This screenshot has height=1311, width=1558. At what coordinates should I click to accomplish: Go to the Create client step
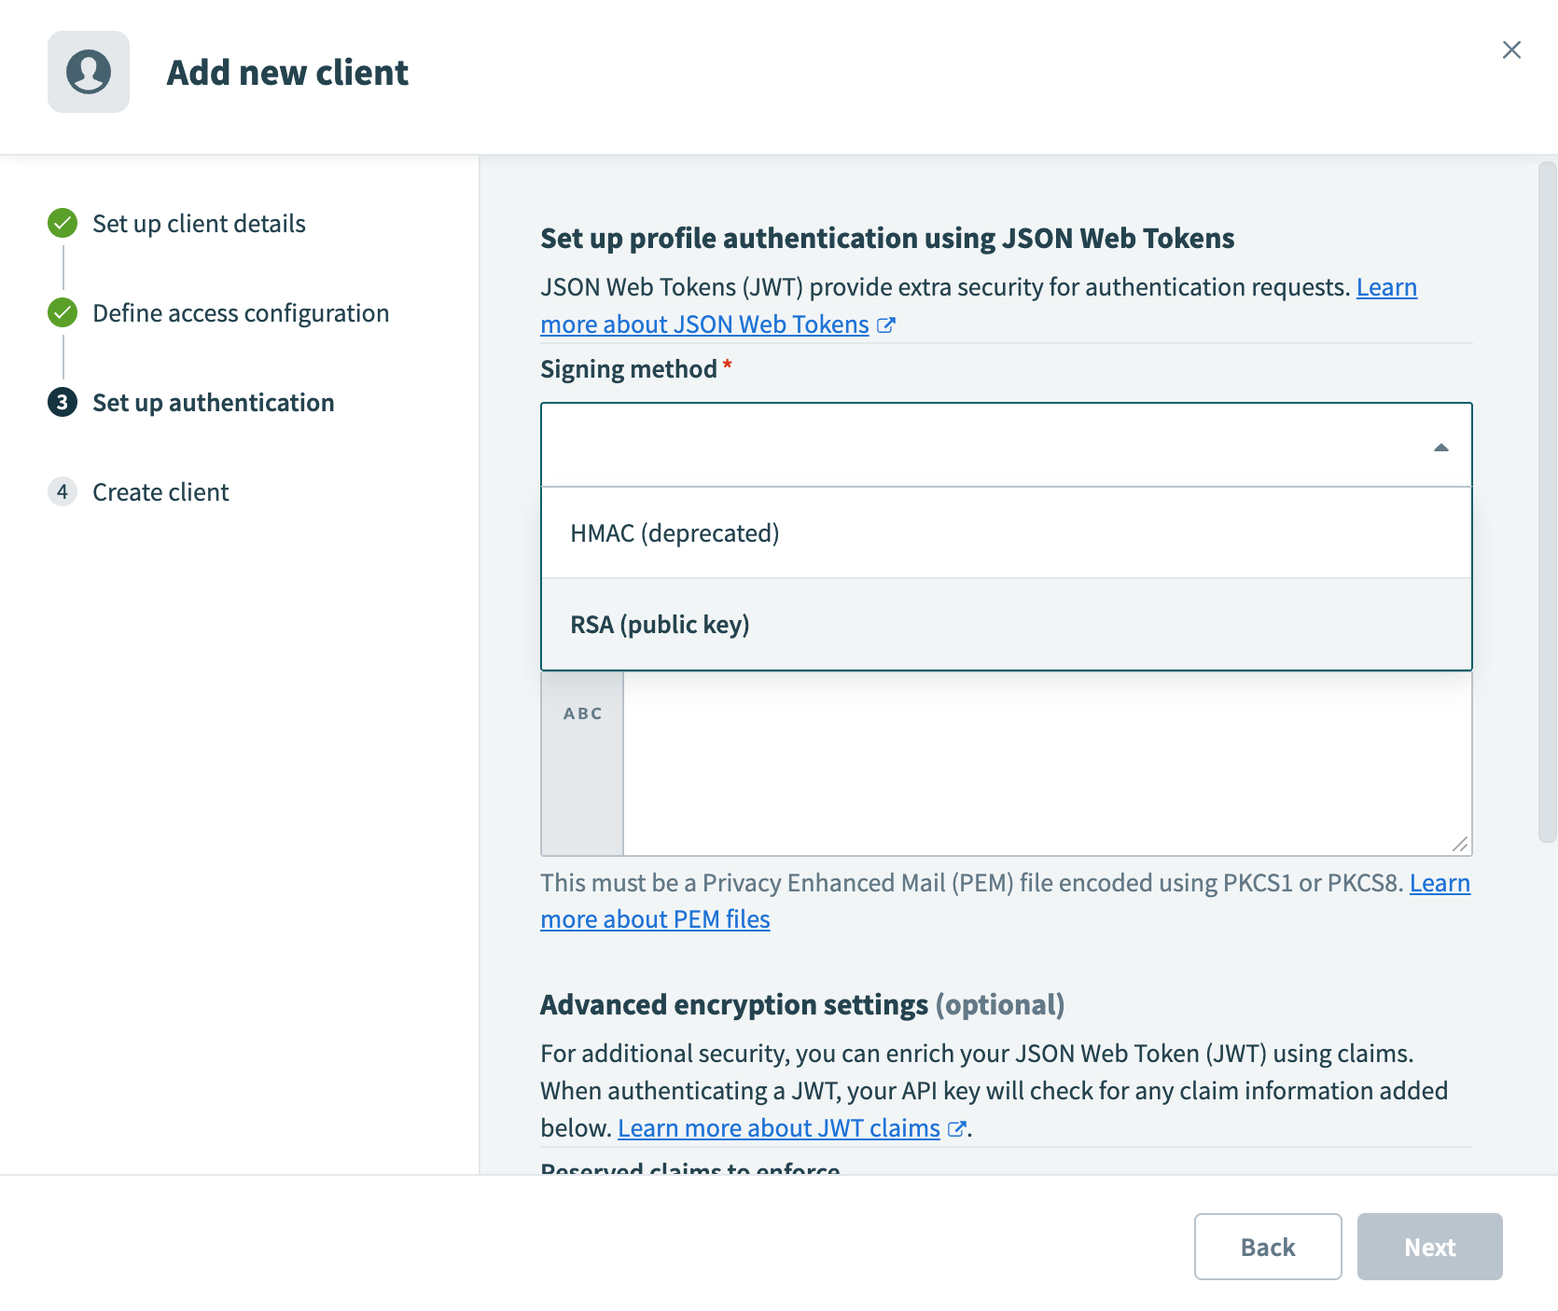click(x=160, y=491)
